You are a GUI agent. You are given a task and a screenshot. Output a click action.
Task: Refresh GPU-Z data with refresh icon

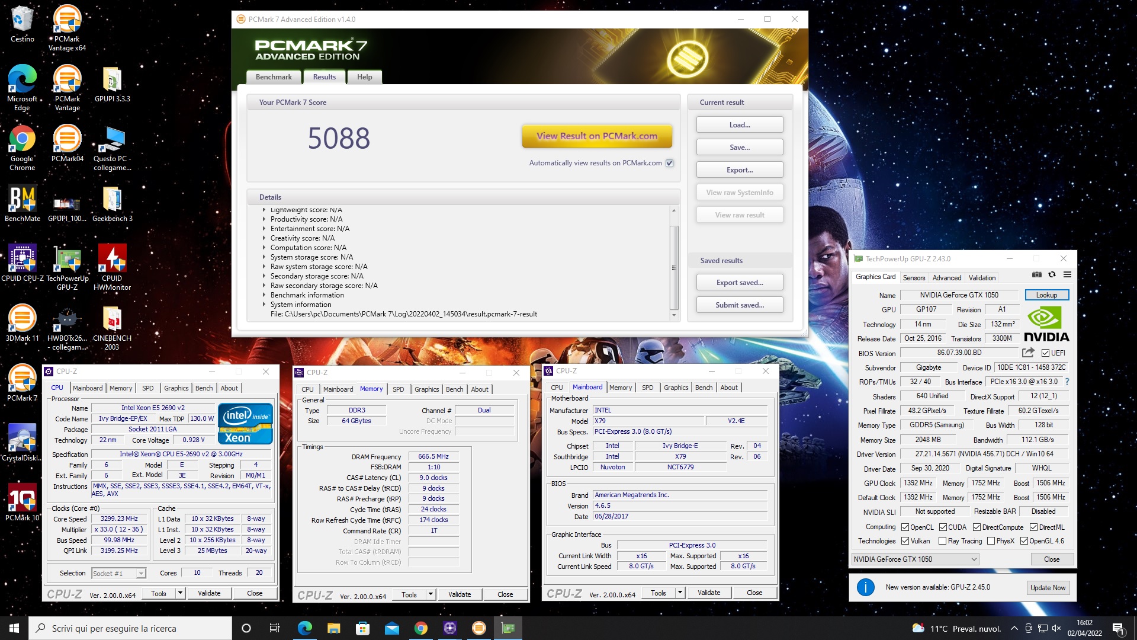click(1052, 274)
